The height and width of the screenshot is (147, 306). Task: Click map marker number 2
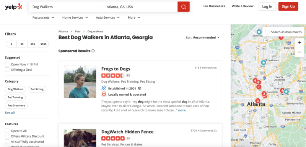264,94
